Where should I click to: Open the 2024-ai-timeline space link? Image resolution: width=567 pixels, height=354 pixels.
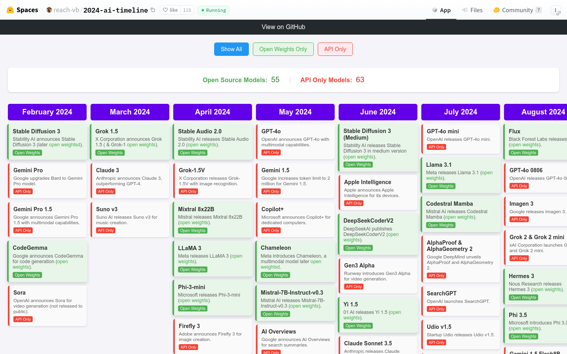[x=115, y=10]
